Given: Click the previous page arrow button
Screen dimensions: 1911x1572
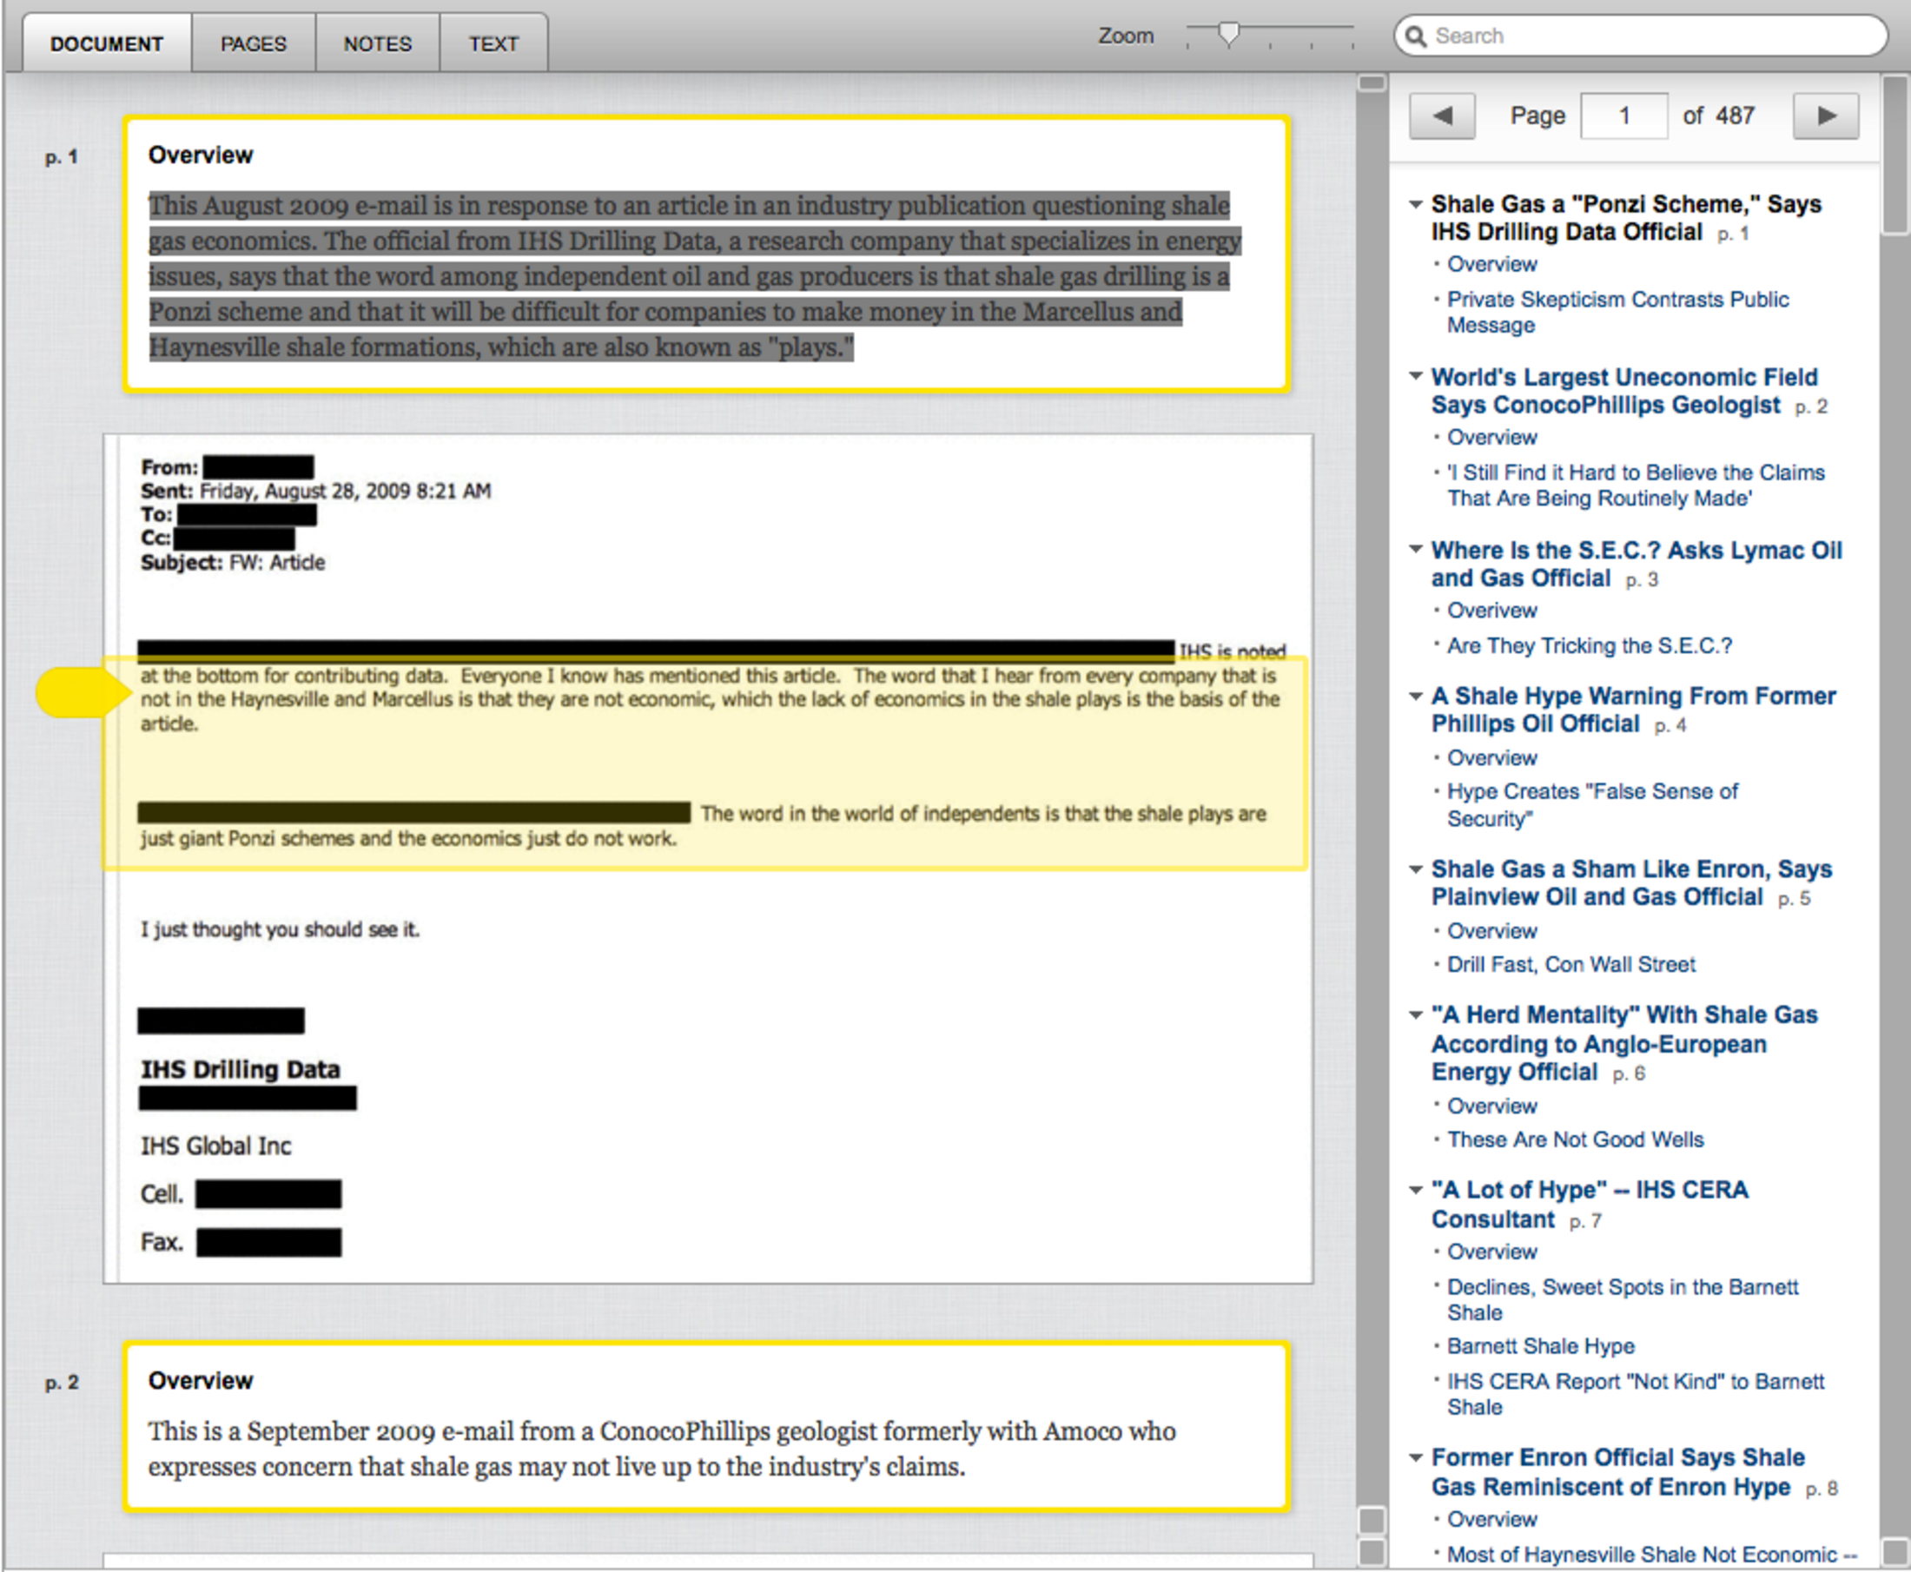Looking at the screenshot, I should [1442, 116].
